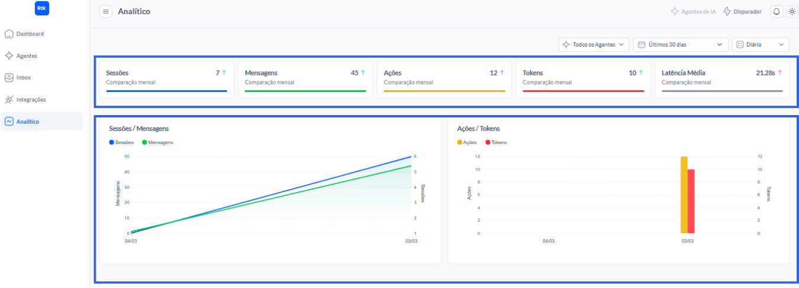Select the Latência Média stat card
Image resolution: width=799 pixels, height=288 pixels.
(722, 80)
